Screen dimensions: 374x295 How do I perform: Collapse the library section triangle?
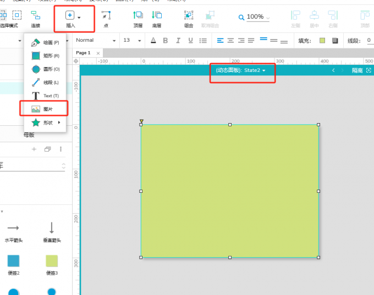point(2,211)
